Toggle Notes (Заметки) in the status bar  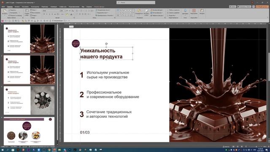pos(226,147)
